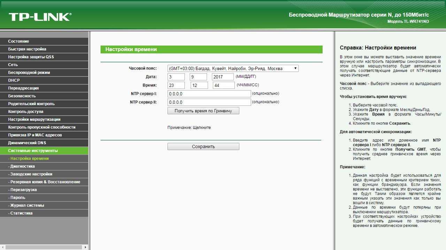Go to the Сеть section
Viewport: 446px width, 250px height.
click(x=44, y=65)
